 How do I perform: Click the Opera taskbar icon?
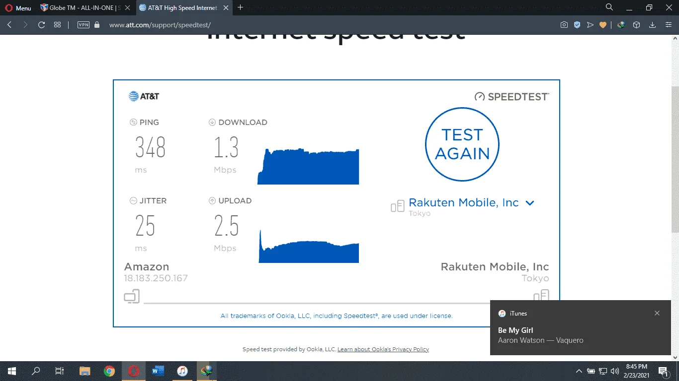133,371
